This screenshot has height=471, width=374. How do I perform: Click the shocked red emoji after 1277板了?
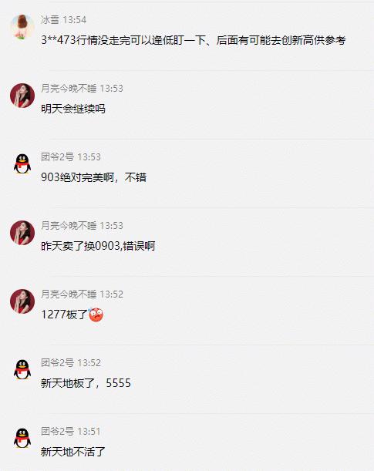[x=96, y=315]
